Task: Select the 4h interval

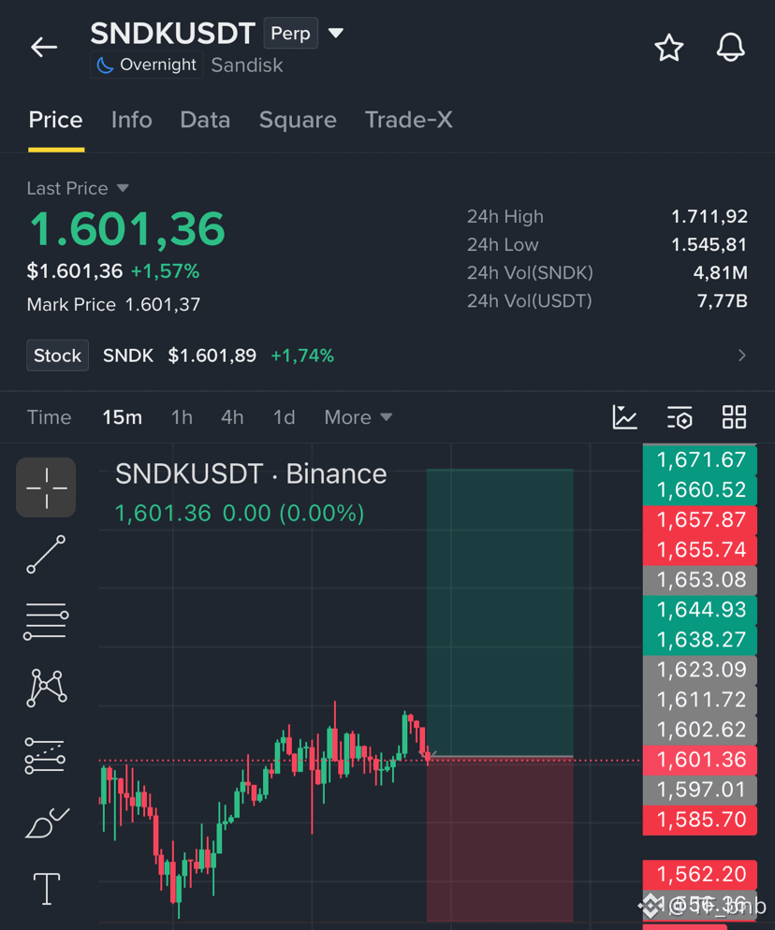Action: [232, 417]
